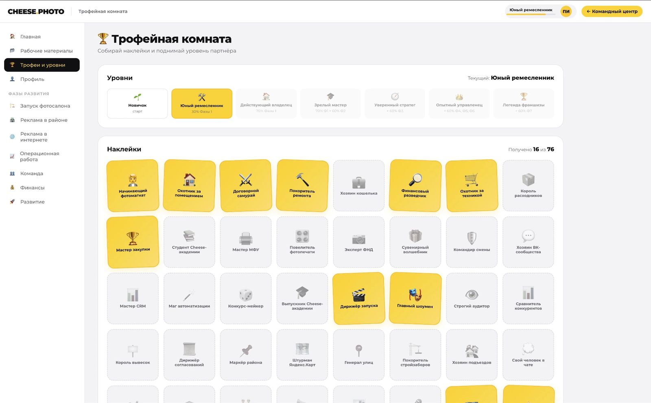This screenshot has height=403, width=651.
Task: Click the Мастер МФУ printer sticker
Action: pos(246,242)
